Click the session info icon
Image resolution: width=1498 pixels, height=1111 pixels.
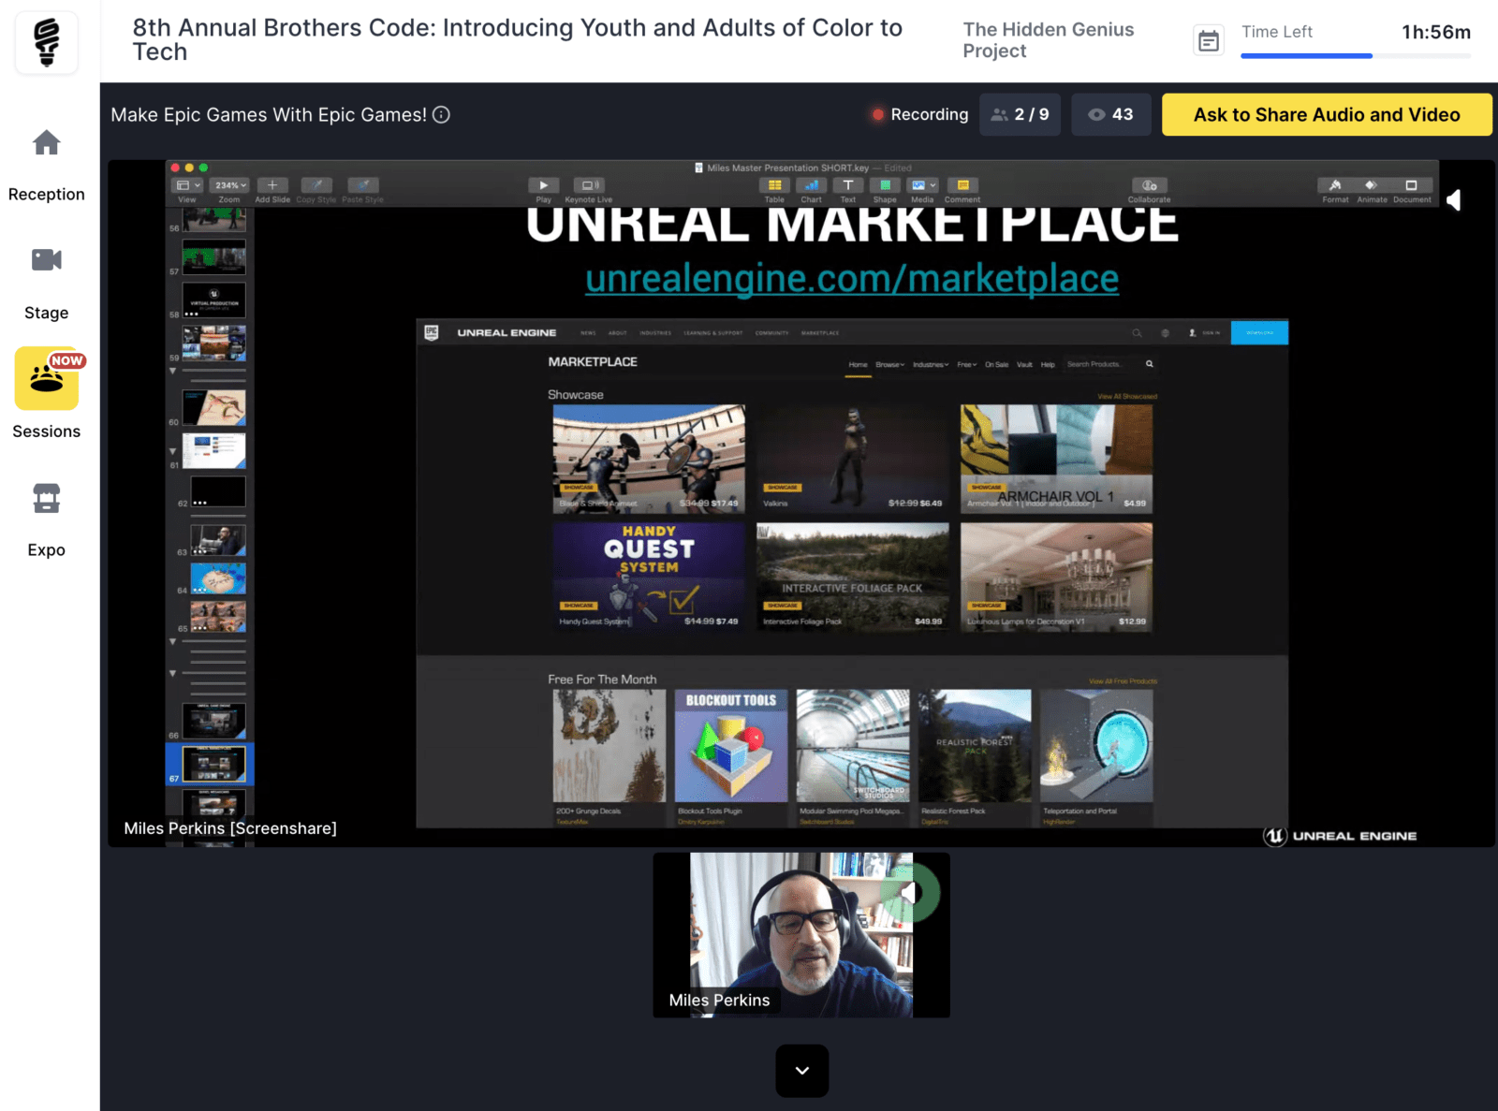441,115
